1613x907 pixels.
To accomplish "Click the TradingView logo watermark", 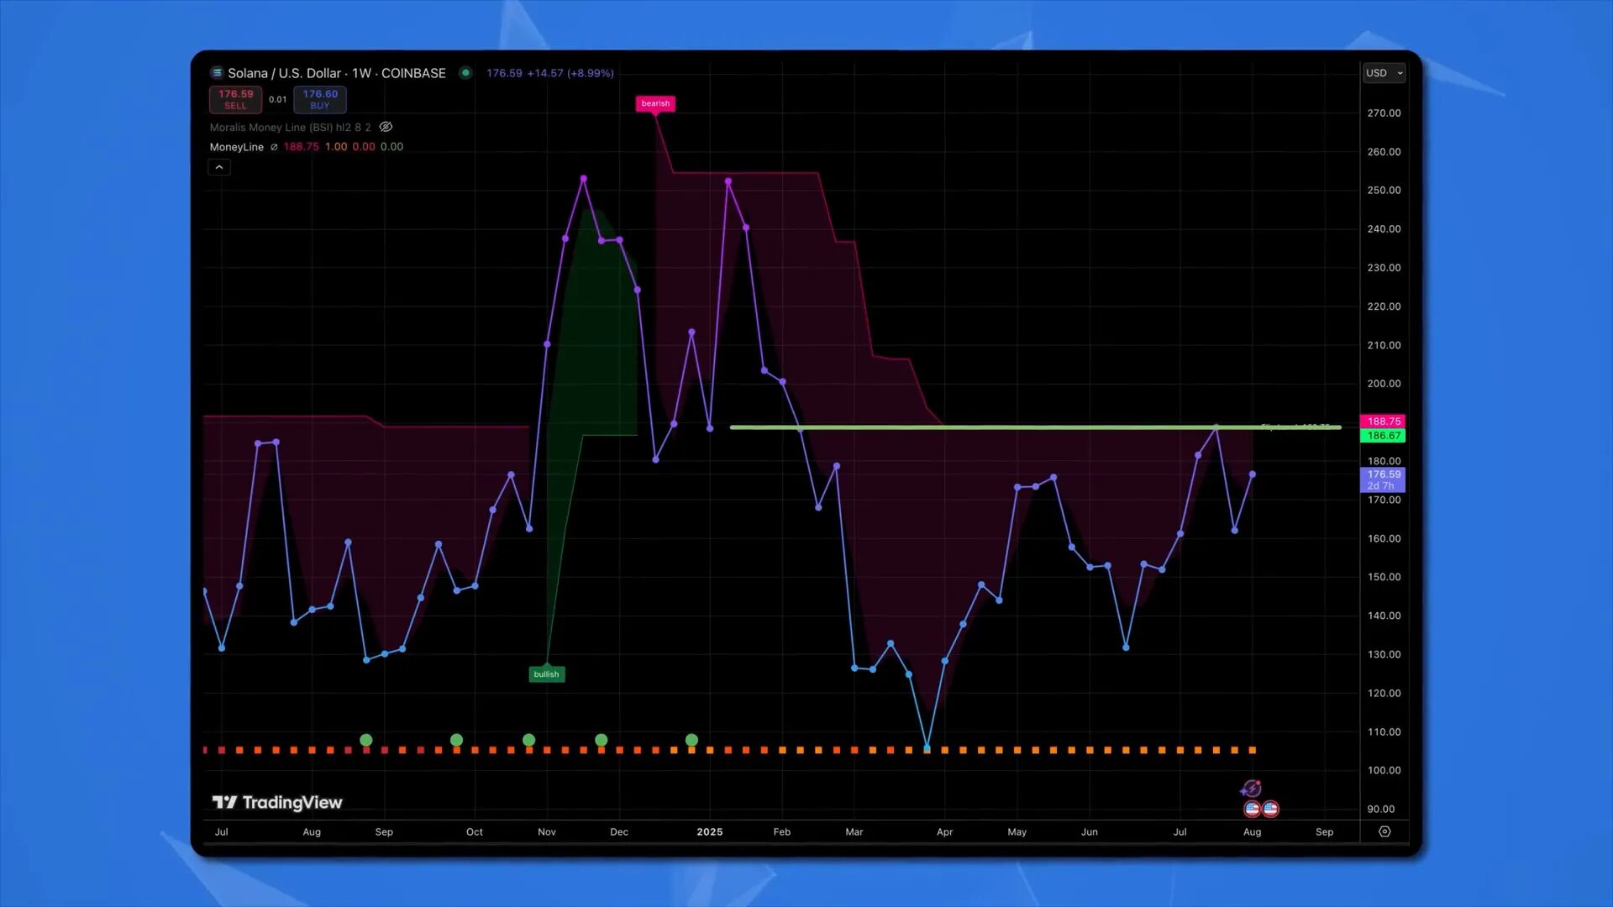I will 277,802.
